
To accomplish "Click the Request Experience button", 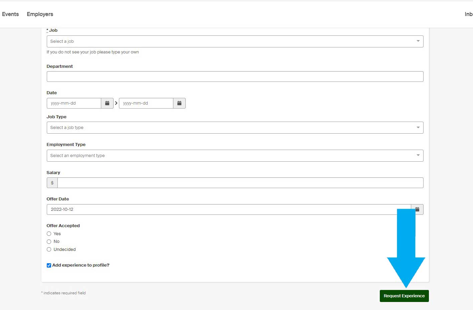I will point(404,296).
